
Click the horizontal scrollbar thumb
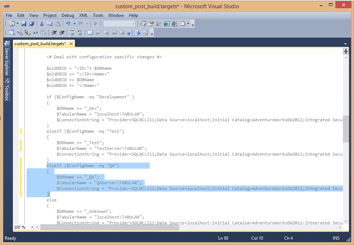pos(110,227)
